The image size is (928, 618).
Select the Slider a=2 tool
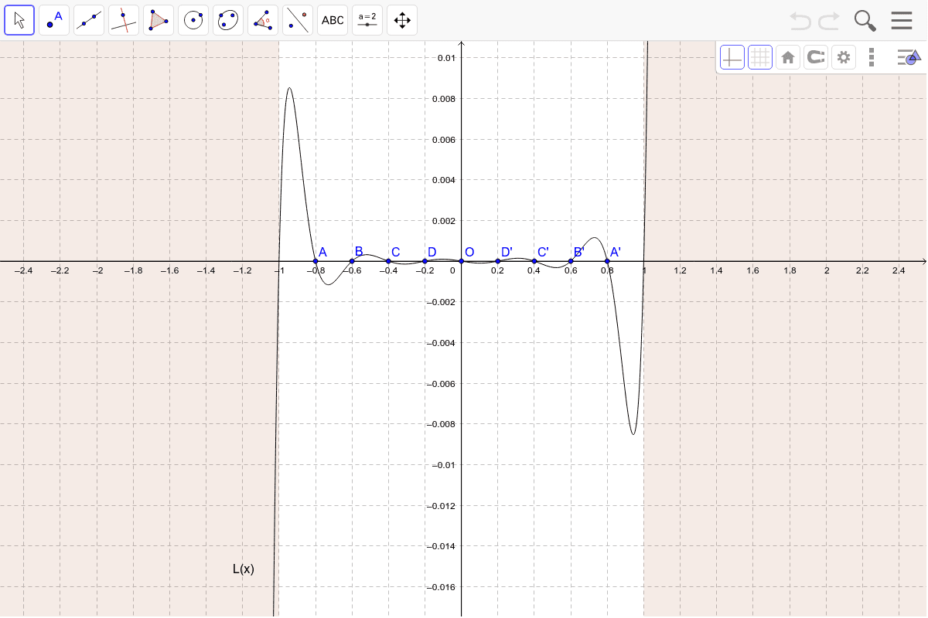367,20
